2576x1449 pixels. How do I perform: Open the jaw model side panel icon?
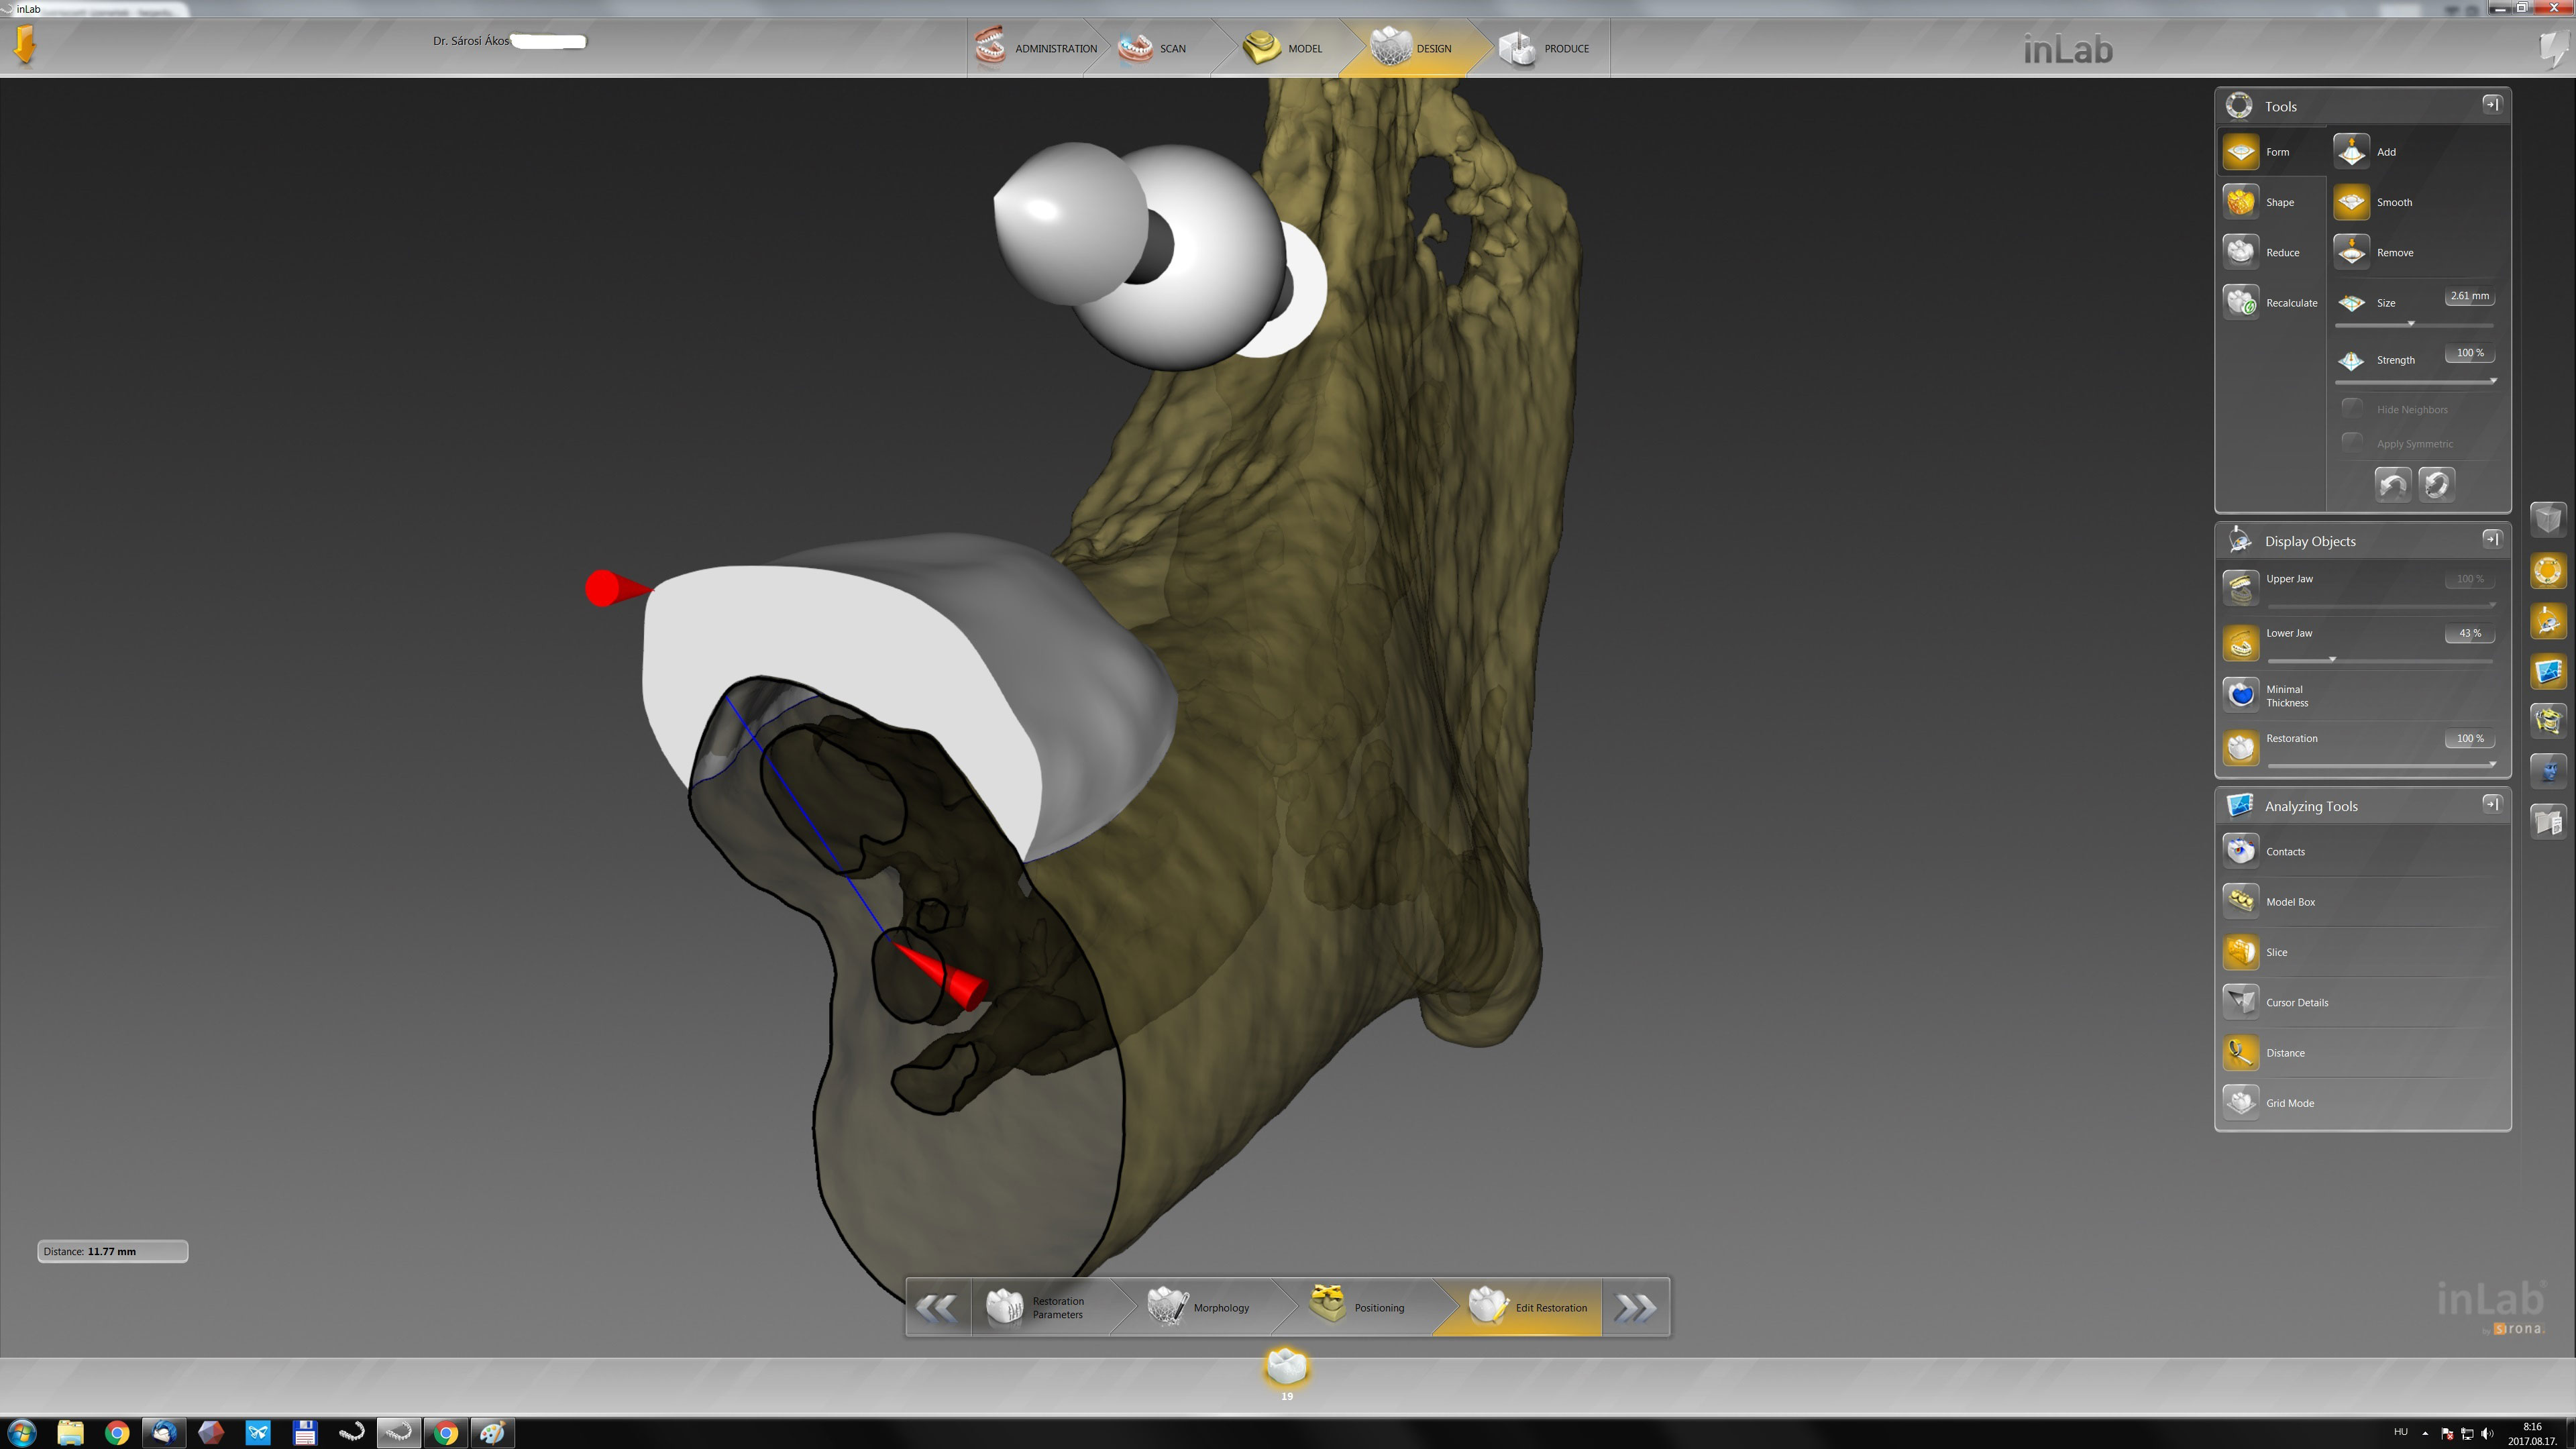pos(2548,721)
